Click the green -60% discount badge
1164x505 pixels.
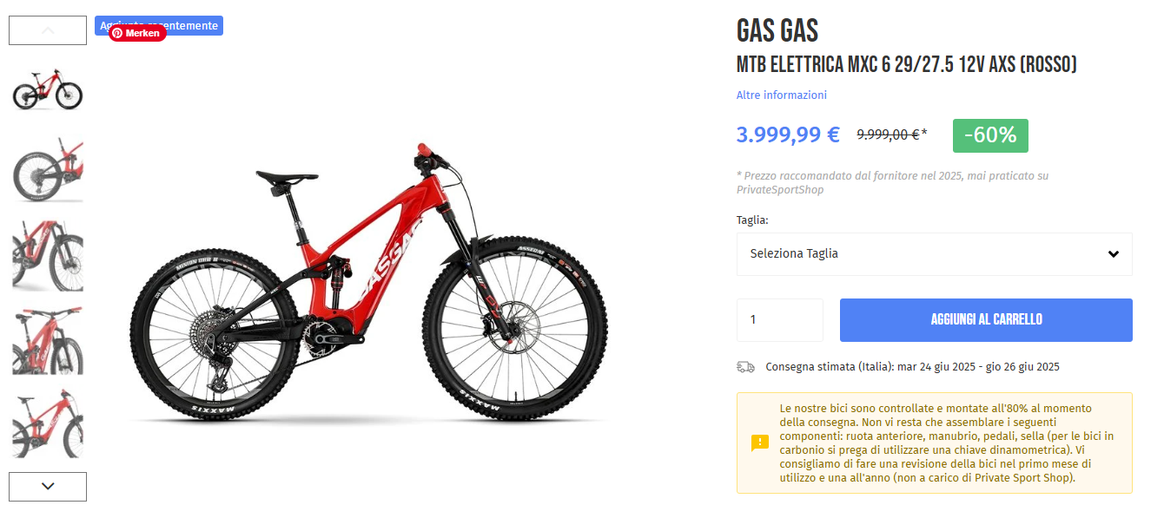[990, 135]
